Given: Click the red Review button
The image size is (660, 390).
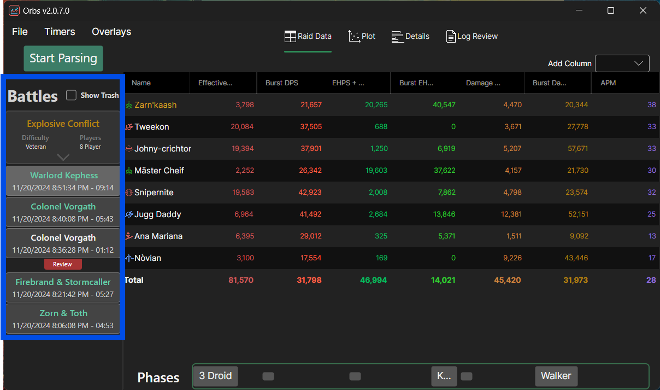Looking at the screenshot, I should click(x=62, y=264).
